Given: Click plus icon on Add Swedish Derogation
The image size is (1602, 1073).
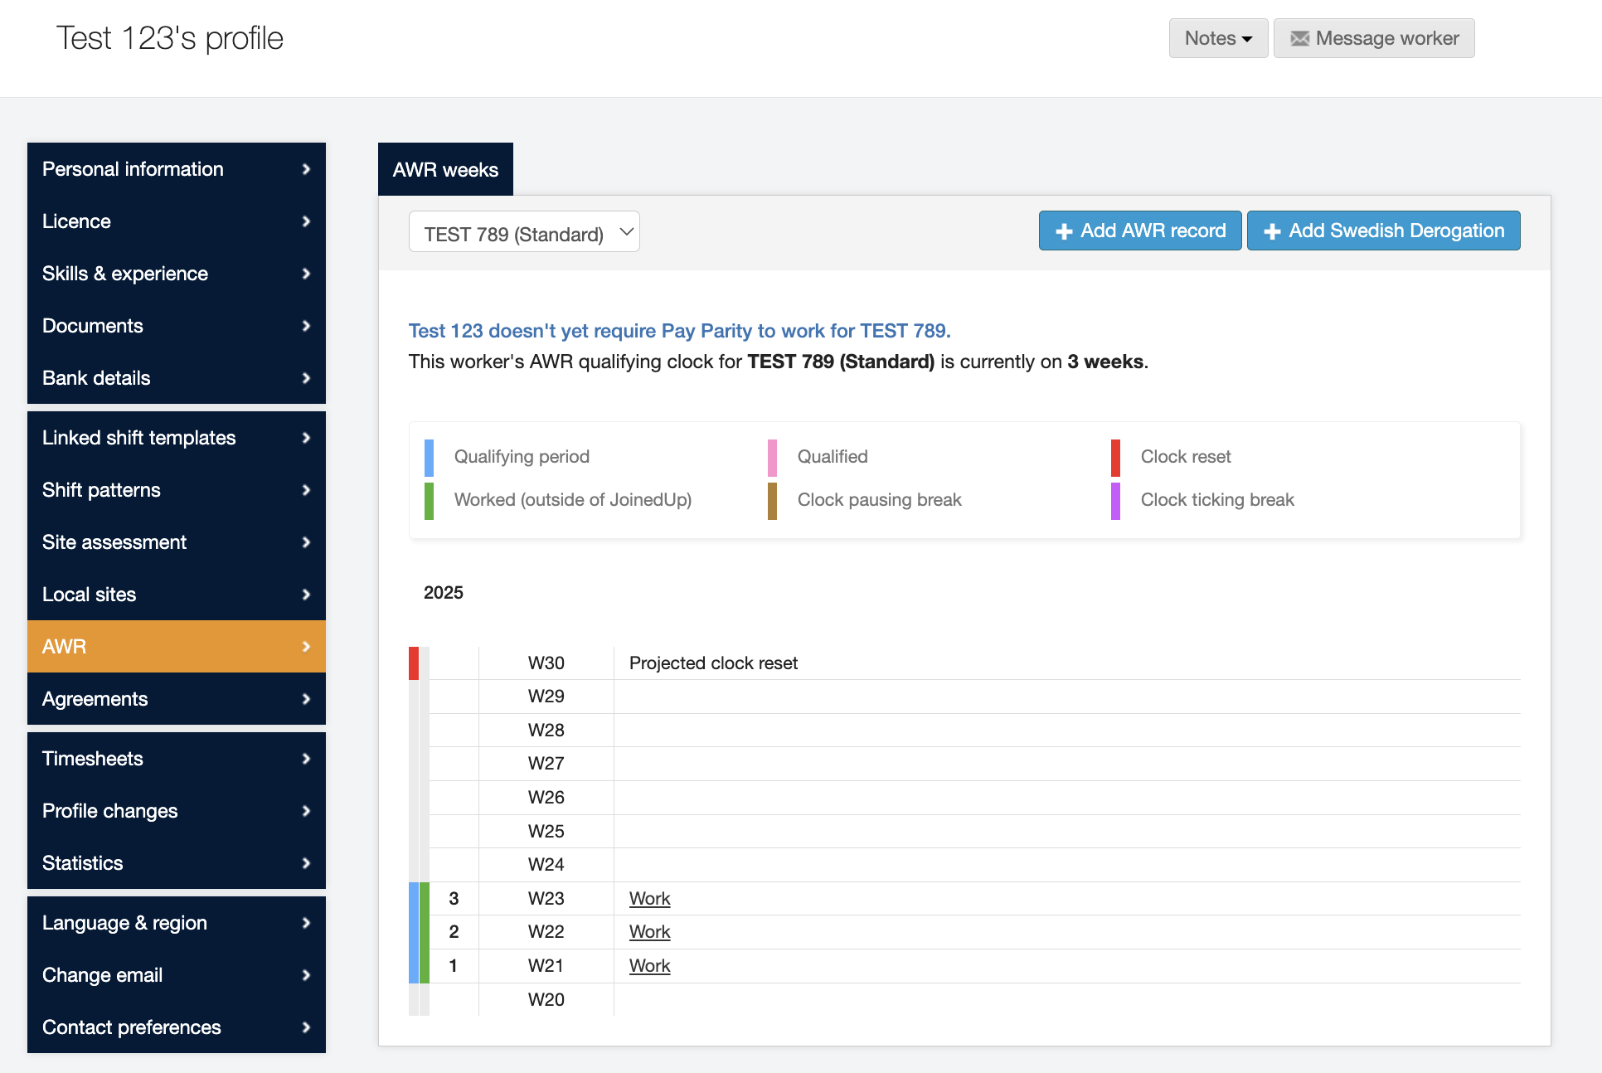Looking at the screenshot, I should 1272,231.
